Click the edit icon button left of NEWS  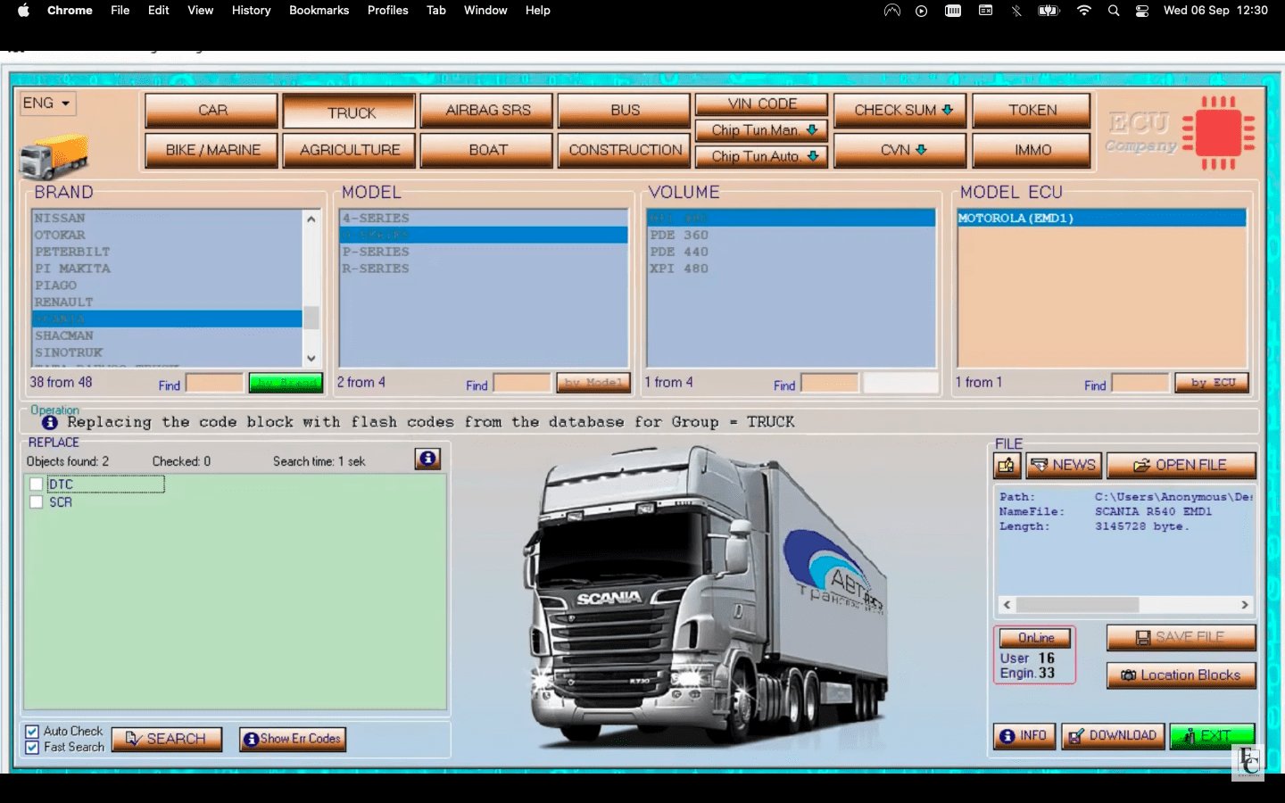tap(1007, 466)
